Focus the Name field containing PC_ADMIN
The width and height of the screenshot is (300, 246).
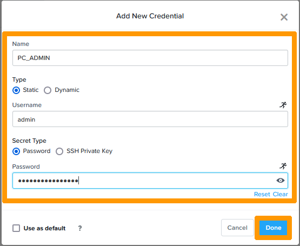pyautogui.click(x=150, y=58)
